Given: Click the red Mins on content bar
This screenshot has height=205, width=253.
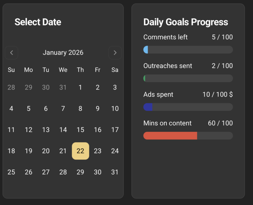Looking at the screenshot, I should 170,136.
